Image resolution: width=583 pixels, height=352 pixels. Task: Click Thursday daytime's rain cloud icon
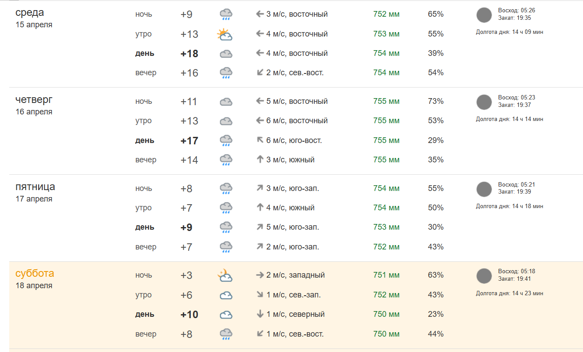(226, 141)
